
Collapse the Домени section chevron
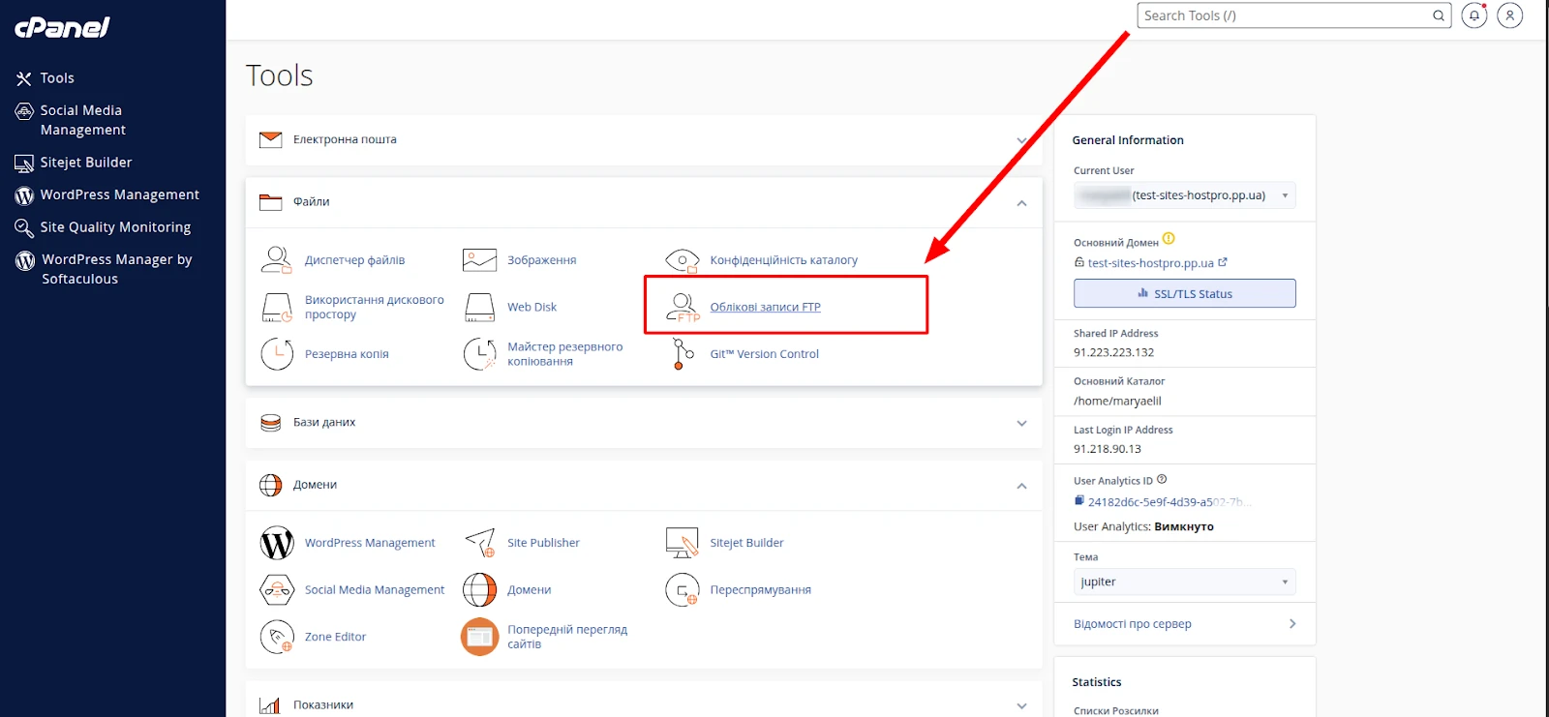tap(1021, 486)
